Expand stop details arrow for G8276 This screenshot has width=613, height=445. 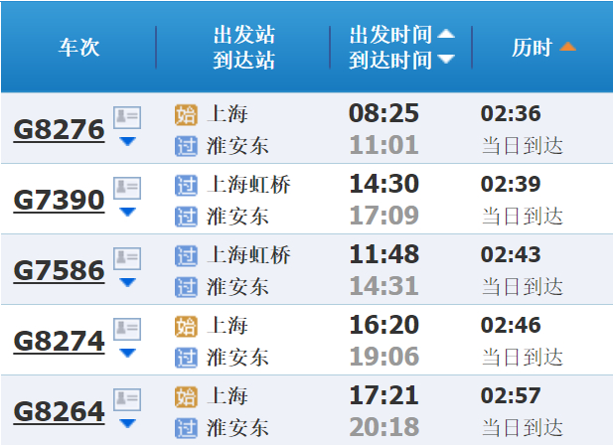coord(127,141)
